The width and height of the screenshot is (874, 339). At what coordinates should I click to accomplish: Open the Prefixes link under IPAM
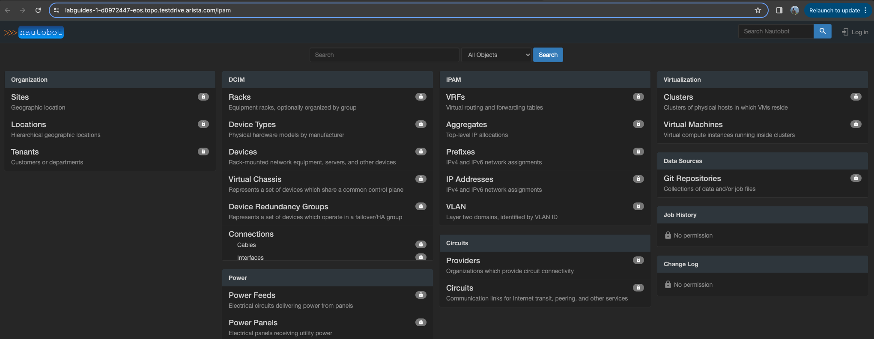pyautogui.click(x=460, y=152)
